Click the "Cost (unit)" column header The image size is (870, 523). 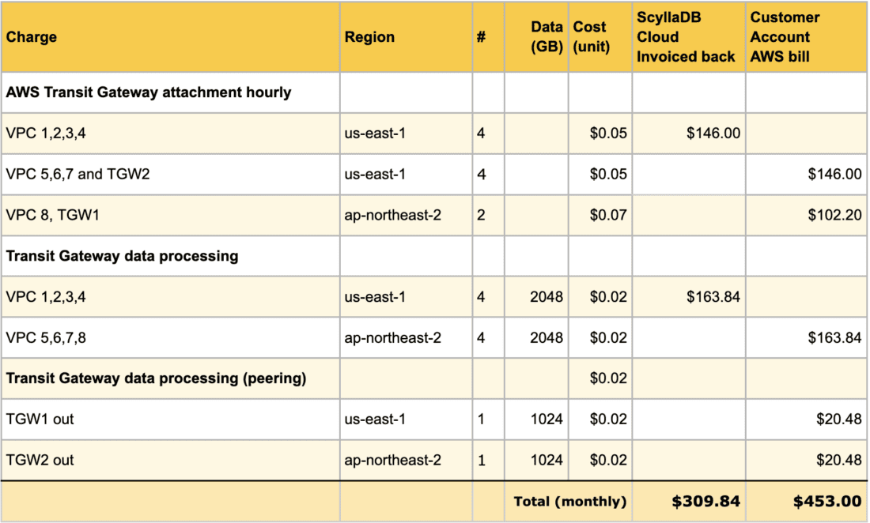(x=600, y=37)
